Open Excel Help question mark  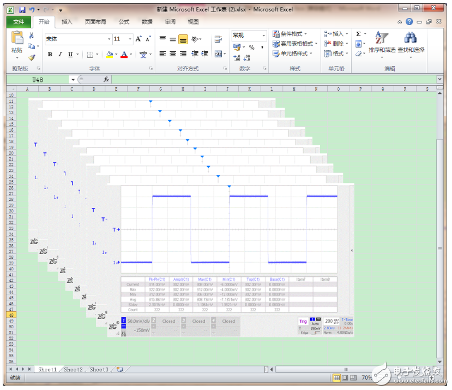click(x=409, y=22)
